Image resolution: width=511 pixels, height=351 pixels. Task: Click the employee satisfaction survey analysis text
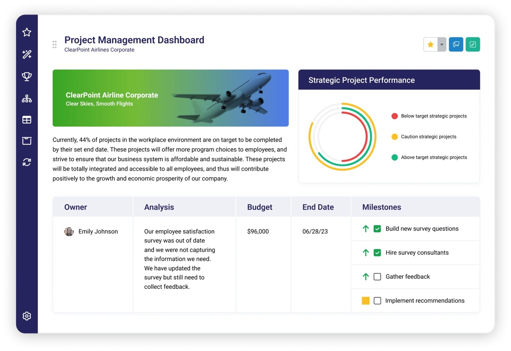pyautogui.click(x=179, y=259)
